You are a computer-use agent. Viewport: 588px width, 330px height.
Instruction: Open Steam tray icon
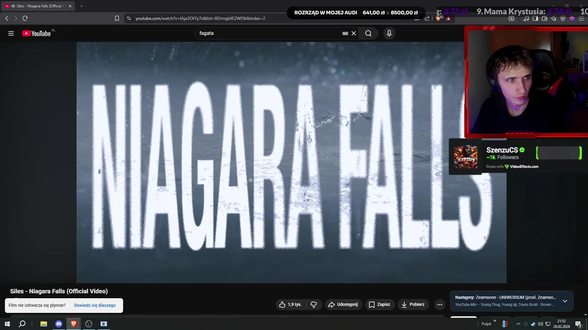click(533, 324)
